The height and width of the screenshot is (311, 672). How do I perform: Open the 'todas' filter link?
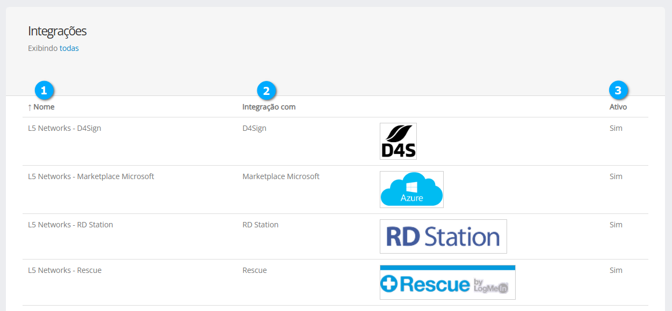point(69,48)
